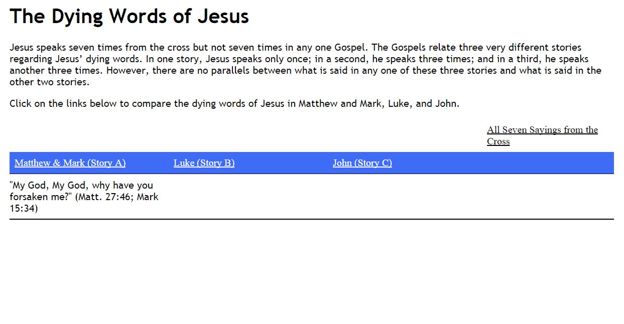
Task: Click the word Cross on the link's second line
Action: tap(498, 141)
